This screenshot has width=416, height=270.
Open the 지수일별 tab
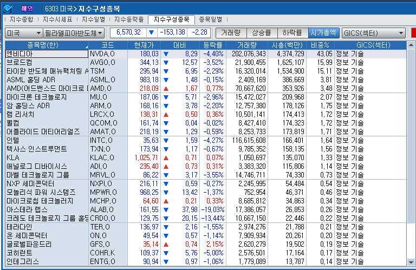[93, 19]
